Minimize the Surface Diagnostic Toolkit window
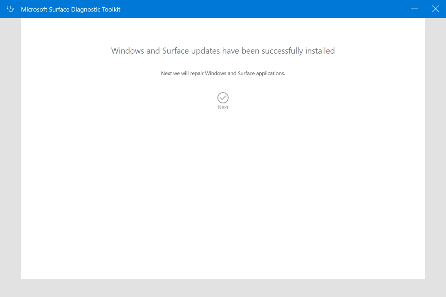 (x=414, y=9)
